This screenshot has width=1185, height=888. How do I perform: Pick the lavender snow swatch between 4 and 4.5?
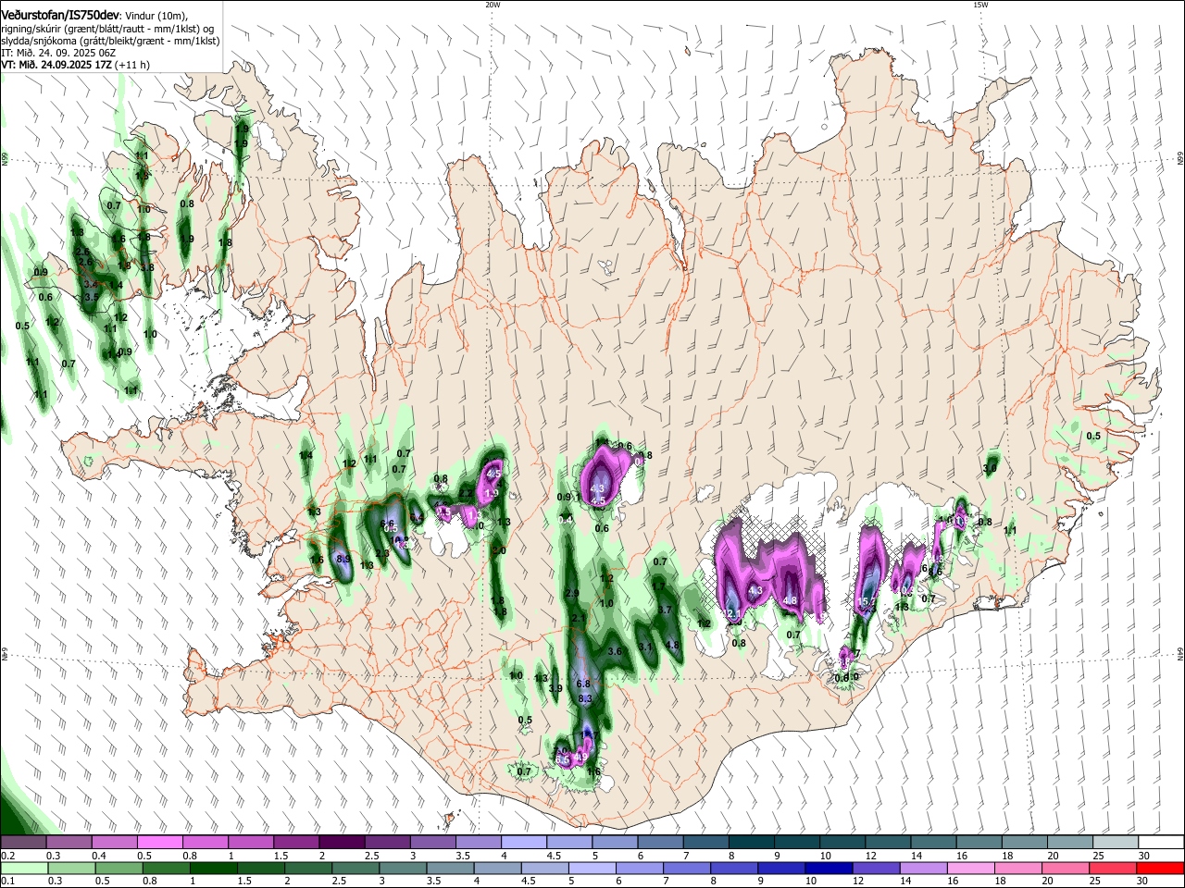(x=523, y=842)
